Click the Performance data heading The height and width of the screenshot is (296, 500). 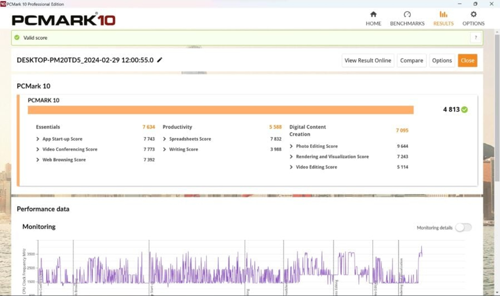tap(43, 209)
